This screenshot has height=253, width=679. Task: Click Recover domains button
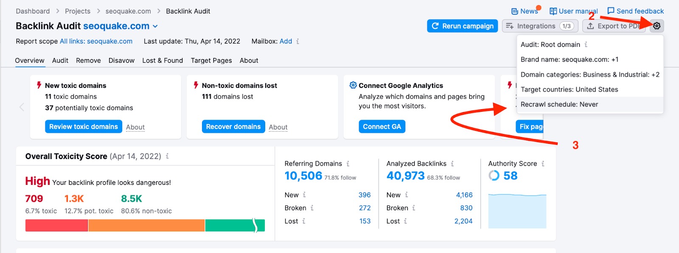(233, 126)
